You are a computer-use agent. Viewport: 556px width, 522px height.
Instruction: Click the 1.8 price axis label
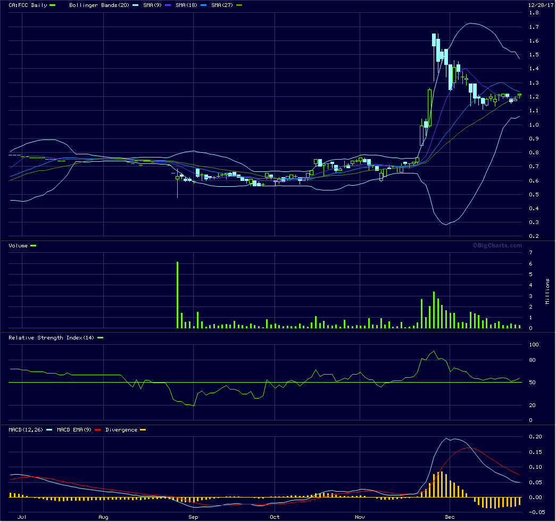533,13
